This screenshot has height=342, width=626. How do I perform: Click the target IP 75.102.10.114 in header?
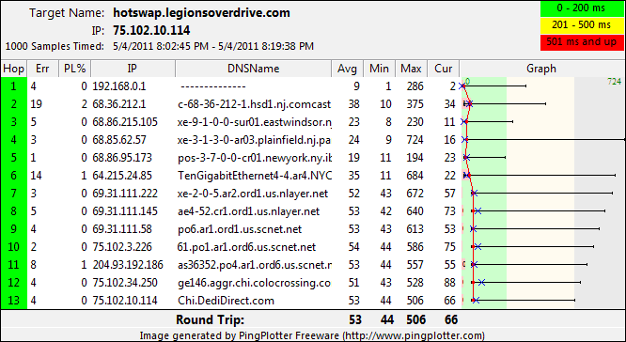151,30
